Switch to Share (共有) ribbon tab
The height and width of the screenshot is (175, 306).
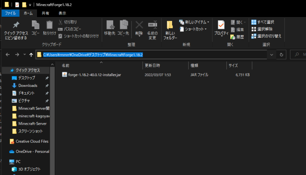(46, 13)
